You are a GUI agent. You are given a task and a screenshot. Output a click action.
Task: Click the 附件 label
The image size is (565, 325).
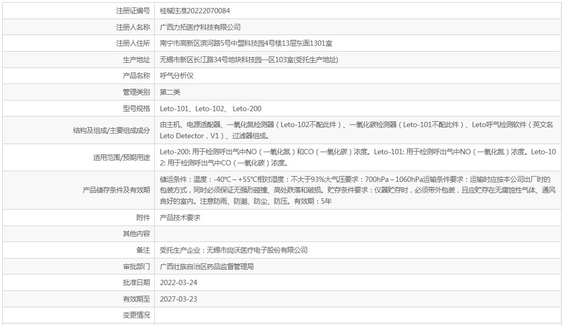[143, 218]
